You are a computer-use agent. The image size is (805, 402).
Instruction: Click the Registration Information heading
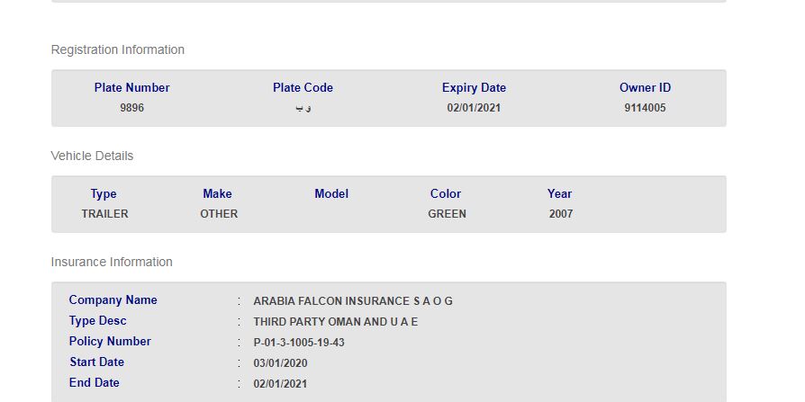click(x=118, y=49)
